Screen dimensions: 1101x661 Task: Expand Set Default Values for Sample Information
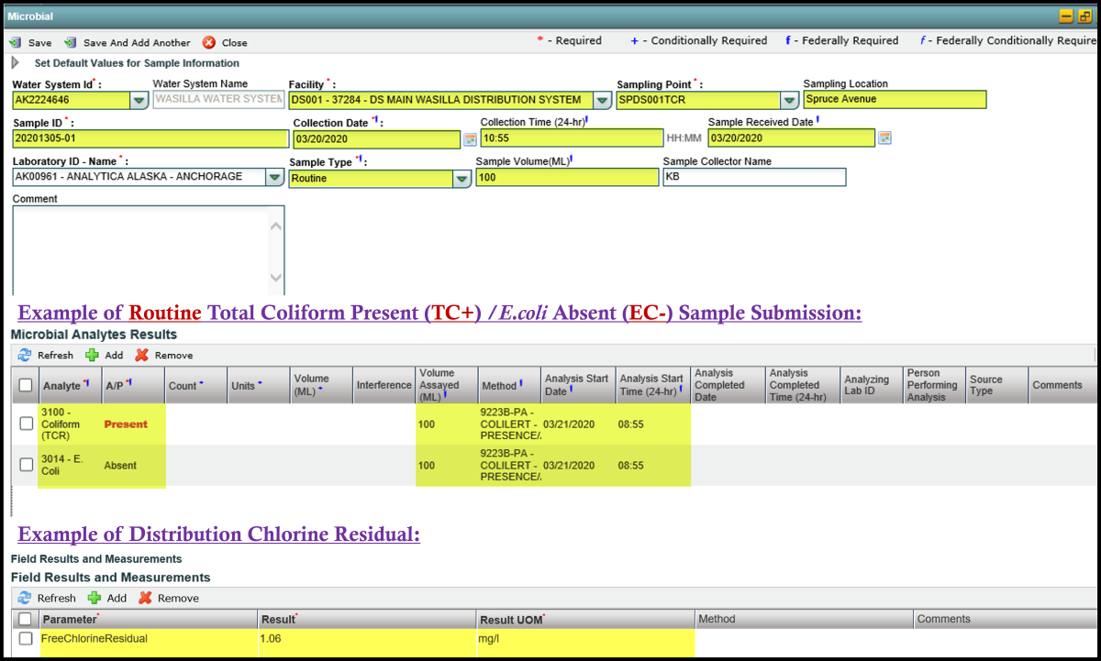[x=15, y=63]
